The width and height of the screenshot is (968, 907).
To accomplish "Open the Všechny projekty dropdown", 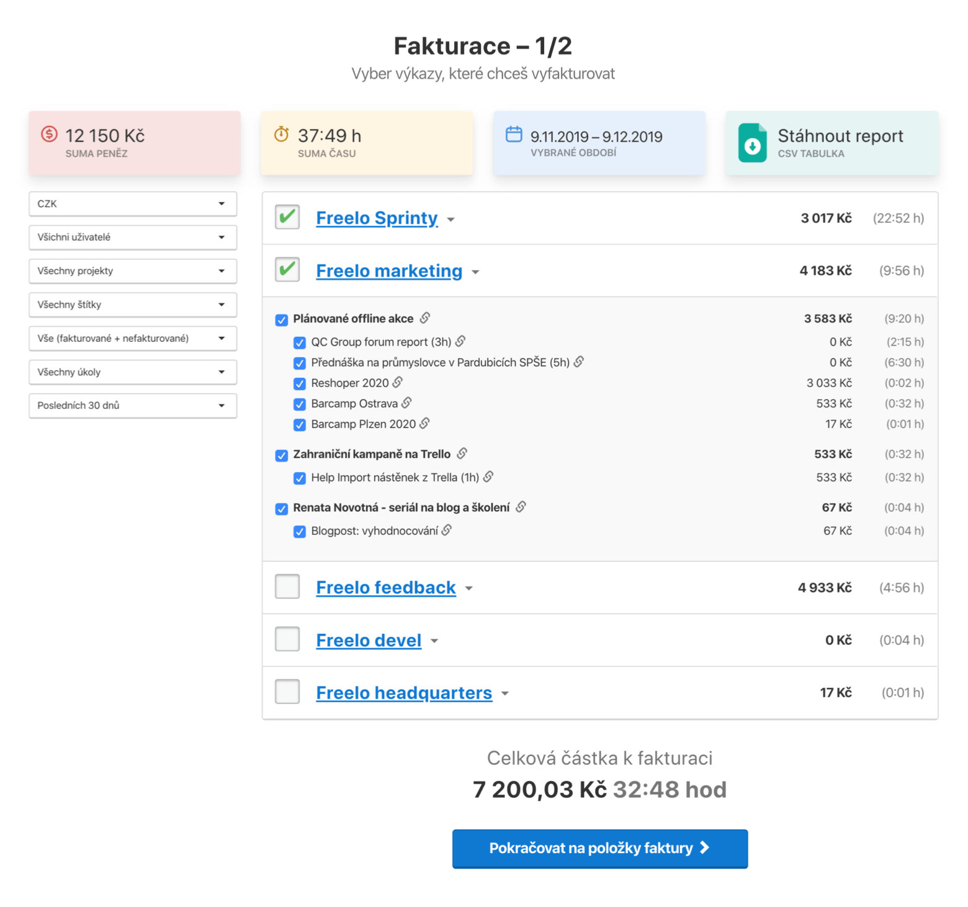I will (x=133, y=270).
